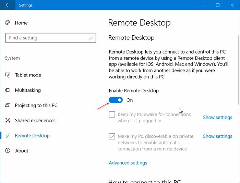The width and height of the screenshot is (240, 183).
Task: Click the Home gear icon
Action: click(x=8, y=23)
